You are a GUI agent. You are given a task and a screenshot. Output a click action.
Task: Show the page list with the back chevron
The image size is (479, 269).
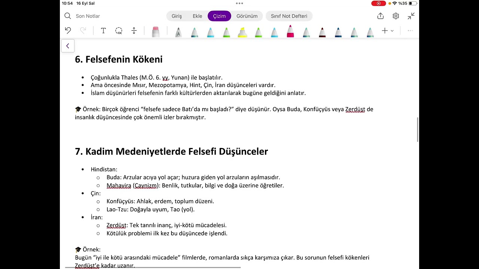click(x=68, y=46)
